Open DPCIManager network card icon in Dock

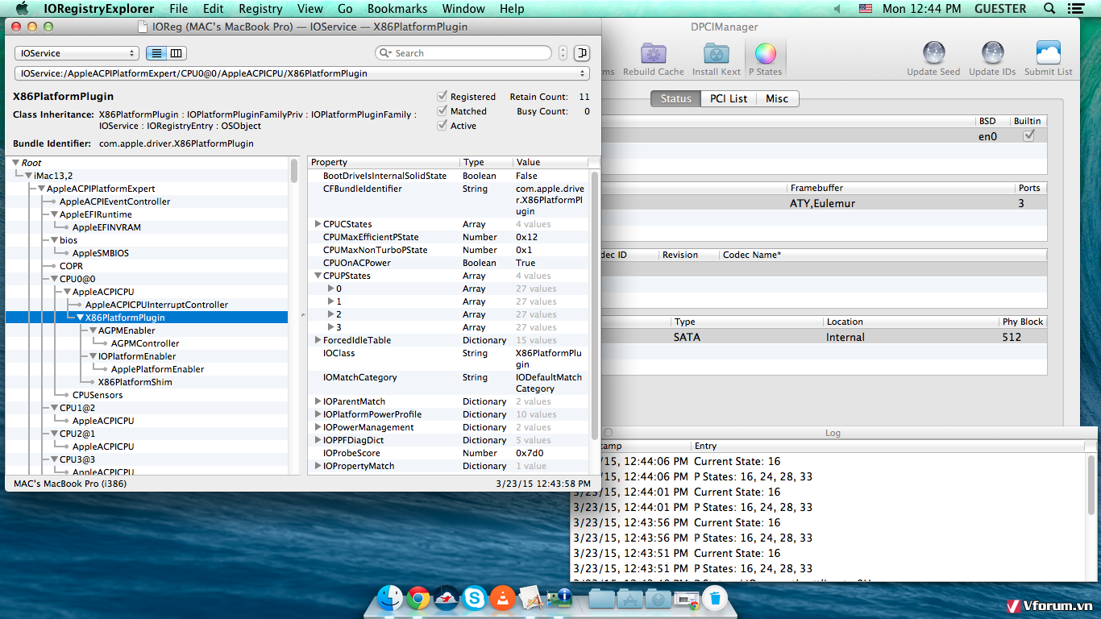coord(559,598)
